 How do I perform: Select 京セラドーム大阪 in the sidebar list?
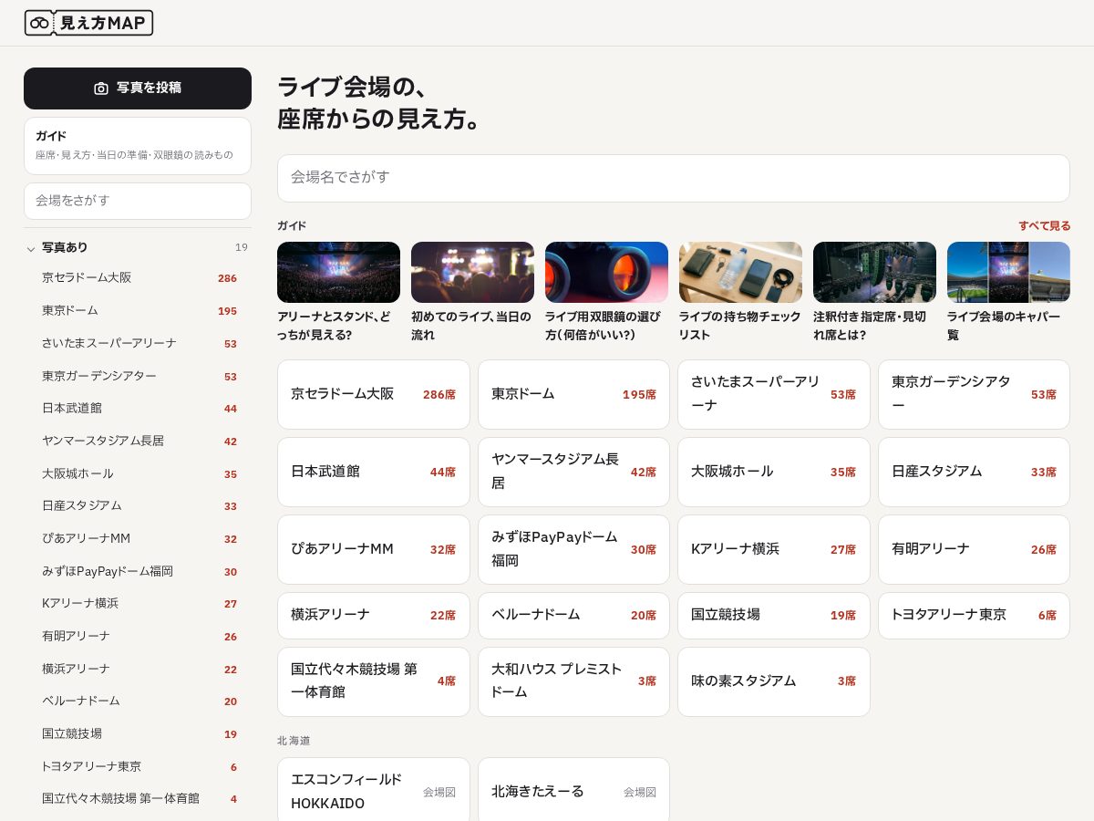(138, 278)
